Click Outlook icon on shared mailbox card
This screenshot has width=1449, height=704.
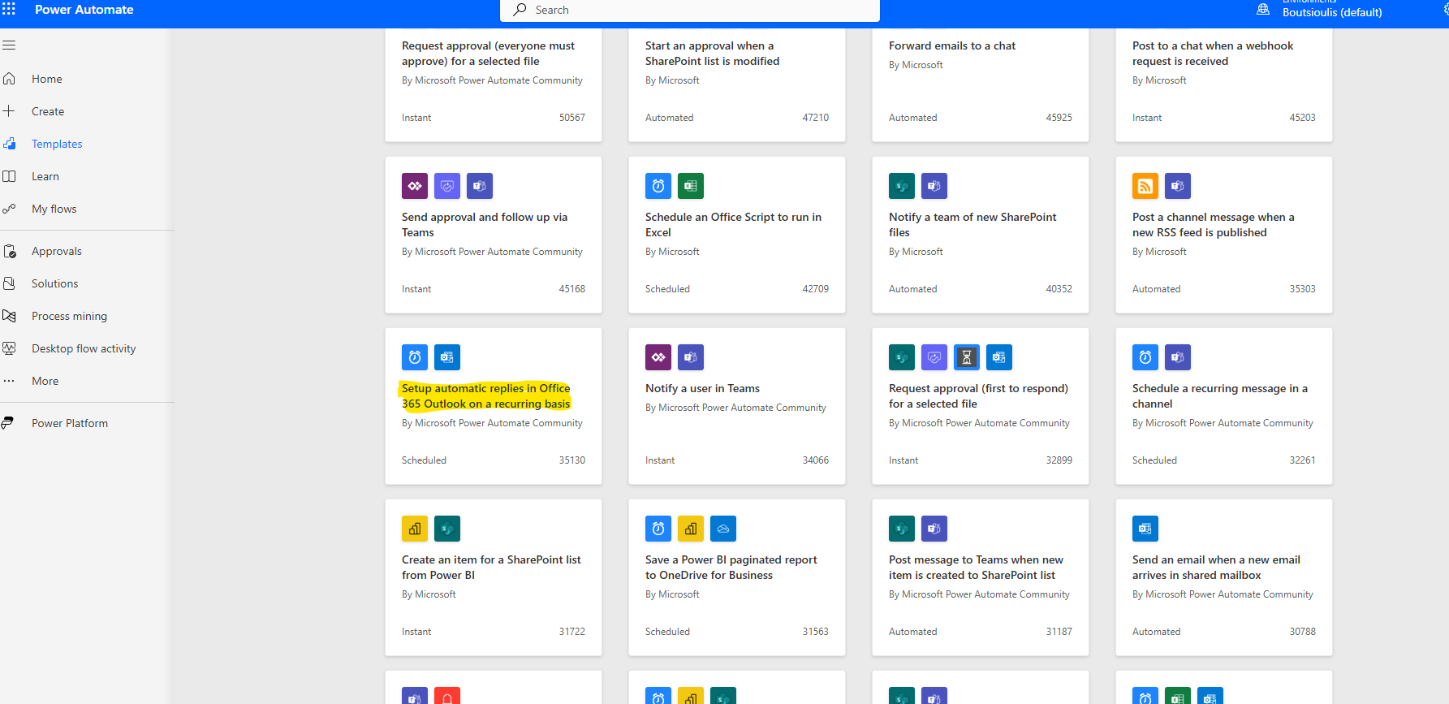[1145, 529]
